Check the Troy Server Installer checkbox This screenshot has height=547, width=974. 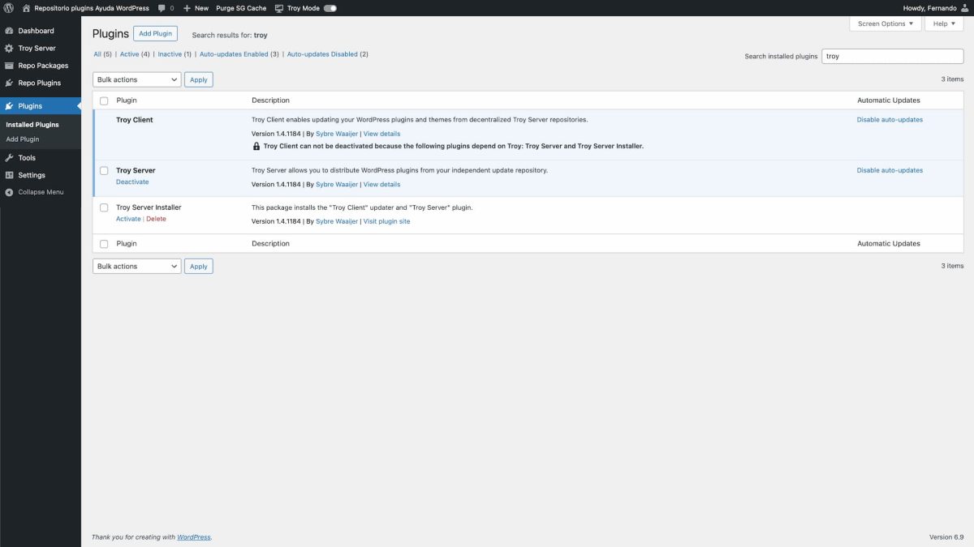(x=104, y=207)
